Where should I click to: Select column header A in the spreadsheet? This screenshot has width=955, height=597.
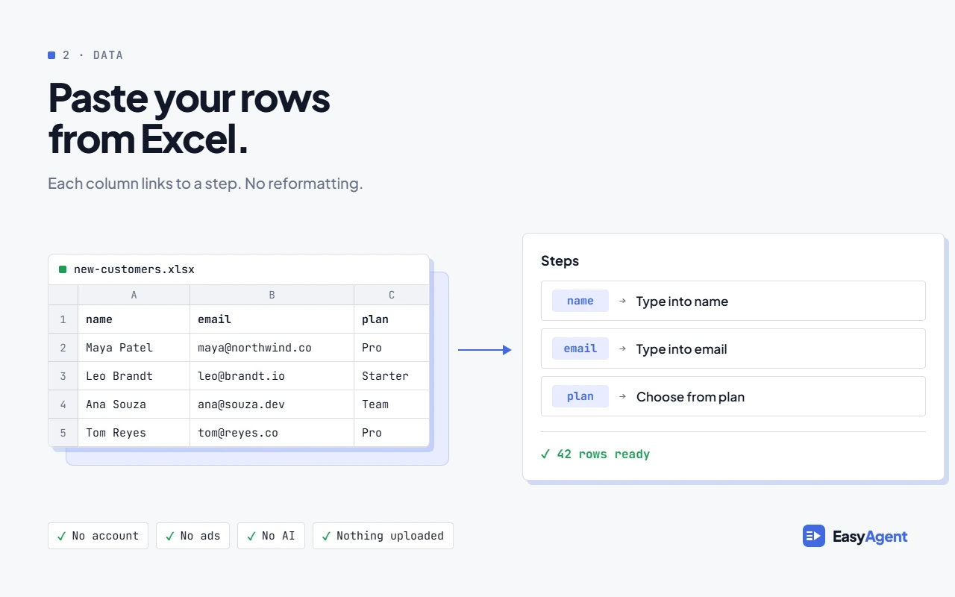[134, 295]
